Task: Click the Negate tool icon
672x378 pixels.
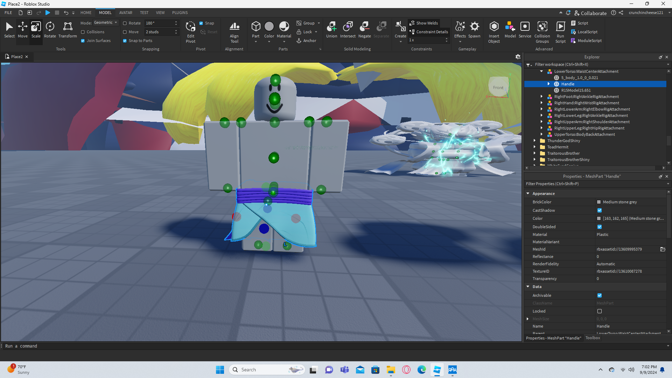Action: click(364, 30)
